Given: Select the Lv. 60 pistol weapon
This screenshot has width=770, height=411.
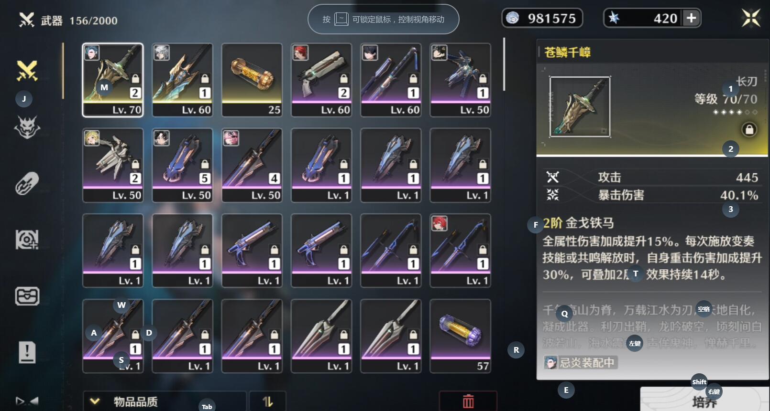Looking at the screenshot, I should coord(321,80).
